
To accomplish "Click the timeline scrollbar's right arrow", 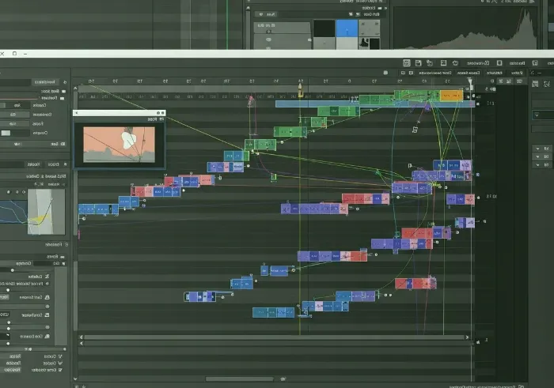I will (467, 337).
